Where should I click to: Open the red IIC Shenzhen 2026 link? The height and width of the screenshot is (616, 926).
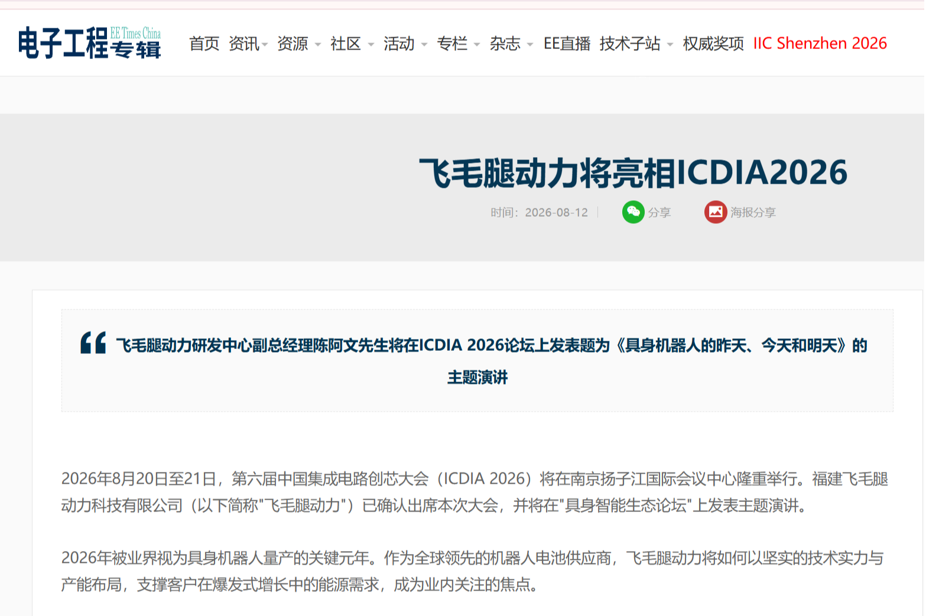[820, 43]
